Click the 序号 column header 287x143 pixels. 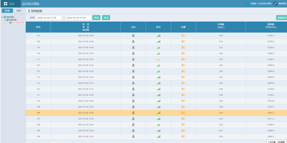pos(38,27)
